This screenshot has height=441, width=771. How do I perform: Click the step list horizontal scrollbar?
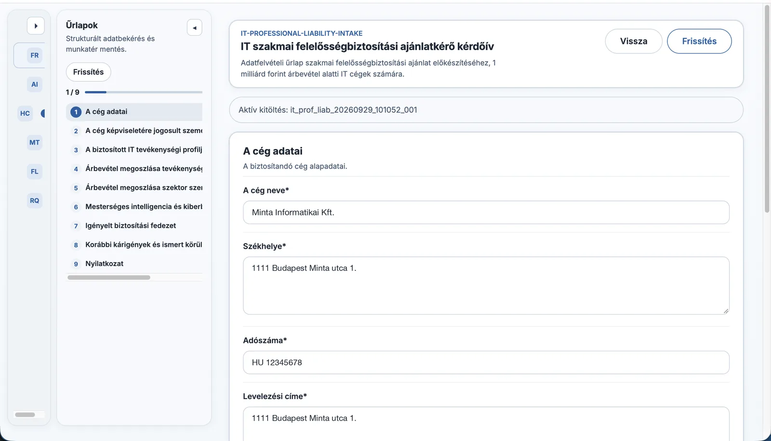pos(109,278)
